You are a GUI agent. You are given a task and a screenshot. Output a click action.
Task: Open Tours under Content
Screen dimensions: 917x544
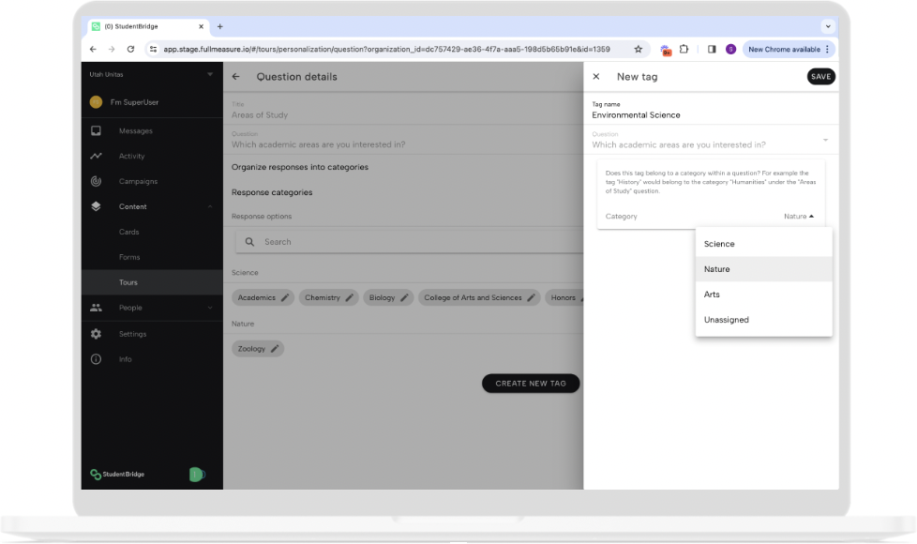[152, 282]
